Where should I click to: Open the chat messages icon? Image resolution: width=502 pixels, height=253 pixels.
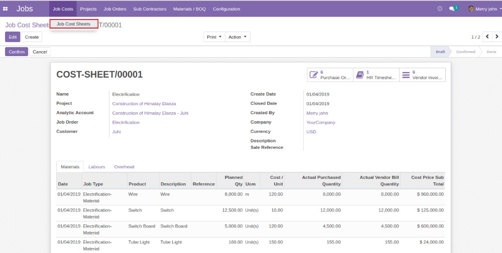click(x=452, y=9)
